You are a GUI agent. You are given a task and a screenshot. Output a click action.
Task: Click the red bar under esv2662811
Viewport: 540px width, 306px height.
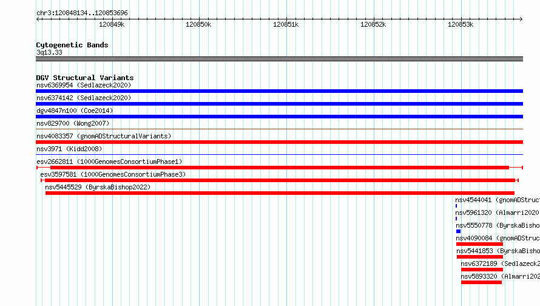coord(280,168)
